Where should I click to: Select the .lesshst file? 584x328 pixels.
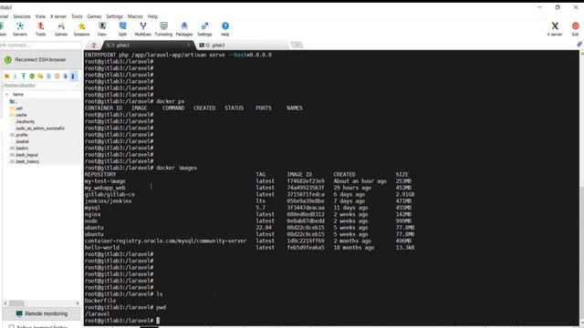coord(22,142)
